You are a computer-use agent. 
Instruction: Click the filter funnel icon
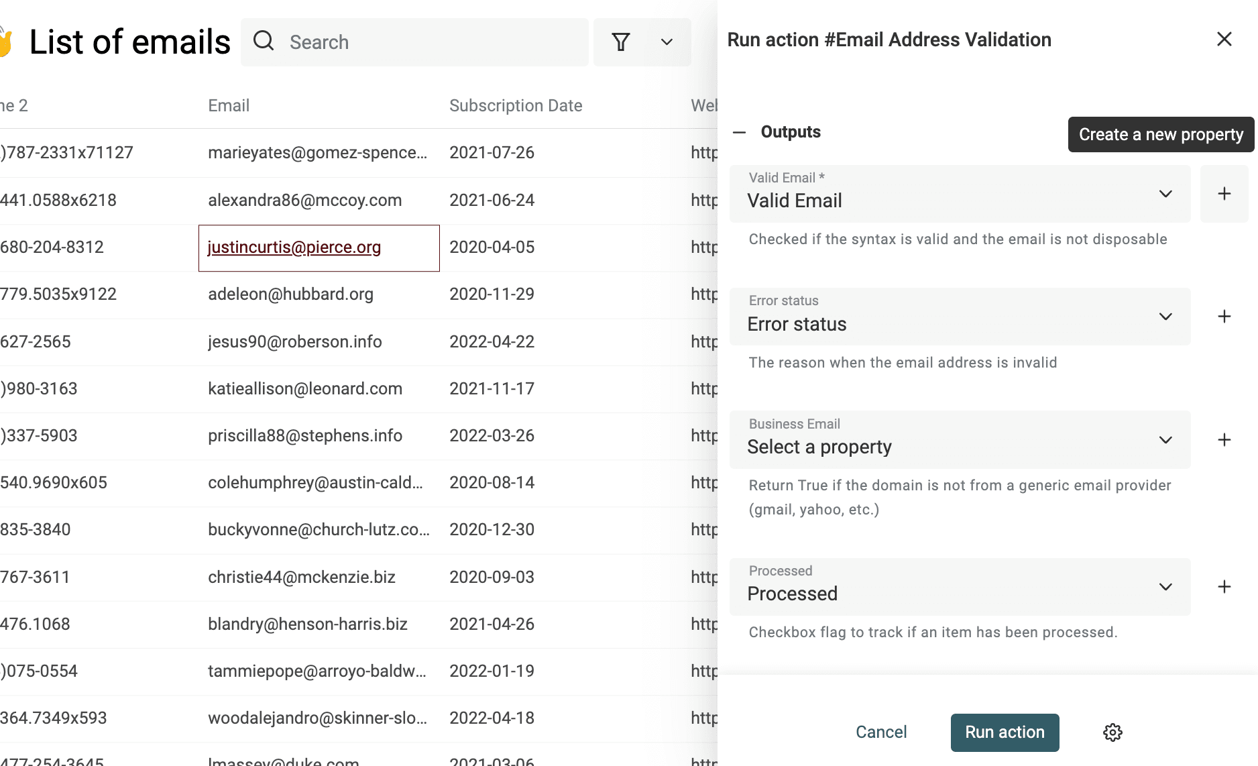(621, 42)
